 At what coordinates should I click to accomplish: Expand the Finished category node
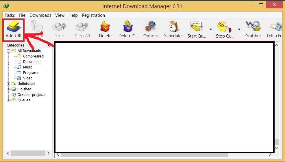pos(8,89)
